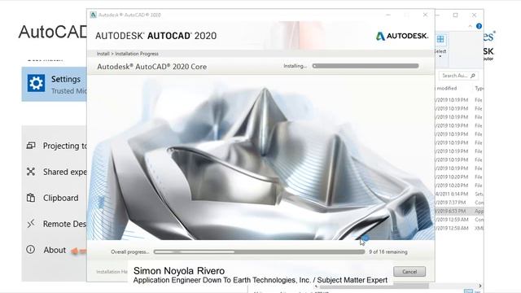
Task: Click the Explorer search box
Action: [458, 76]
